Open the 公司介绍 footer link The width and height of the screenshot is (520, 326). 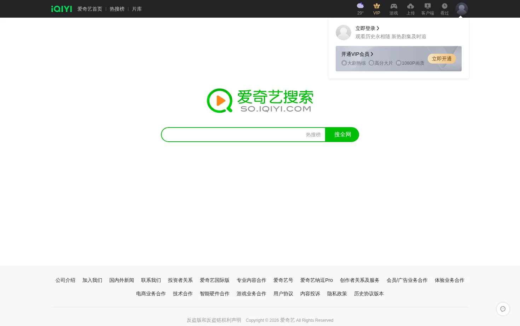click(65, 280)
